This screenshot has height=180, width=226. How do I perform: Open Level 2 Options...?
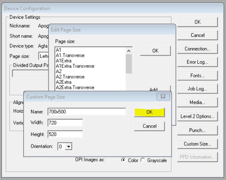(x=197, y=116)
